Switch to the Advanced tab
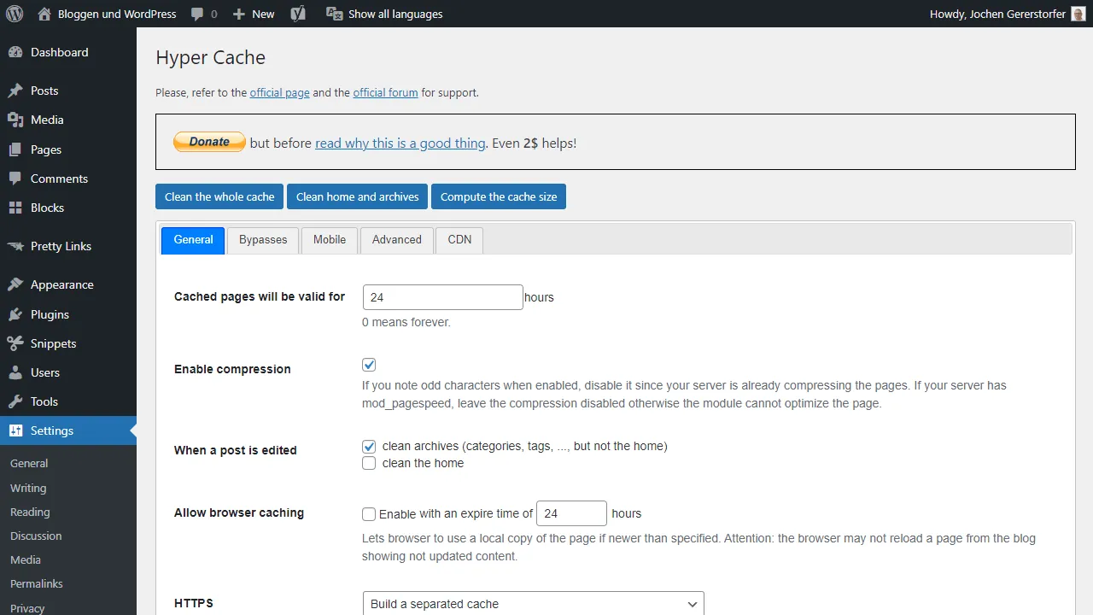1093x615 pixels. [397, 240]
